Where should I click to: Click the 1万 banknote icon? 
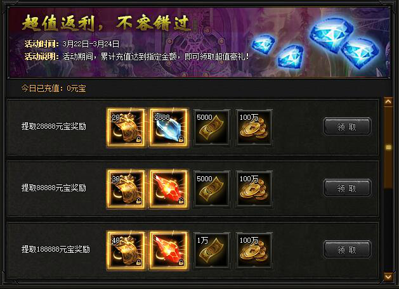point(211,251)
